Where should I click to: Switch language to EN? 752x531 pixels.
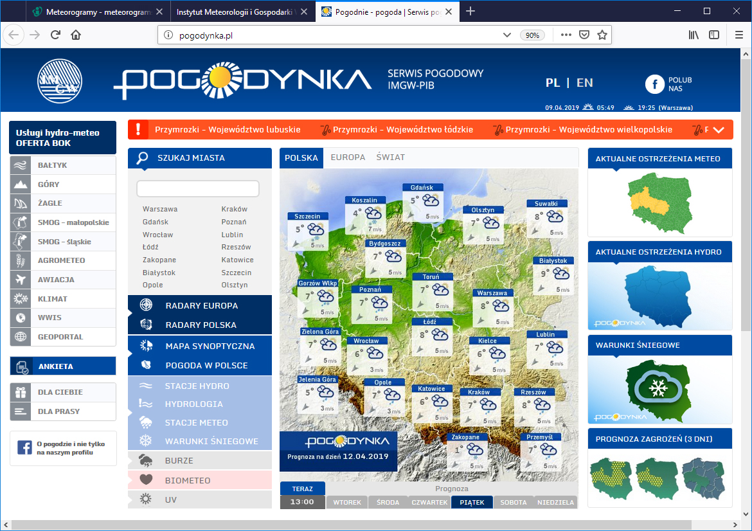click(x=584, y=83)
